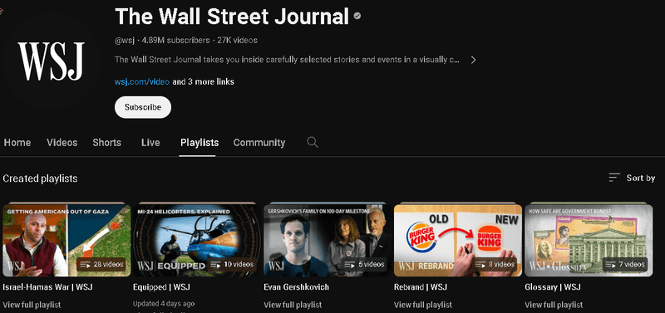Click the 'Updated 4 days ago' text

164,304
